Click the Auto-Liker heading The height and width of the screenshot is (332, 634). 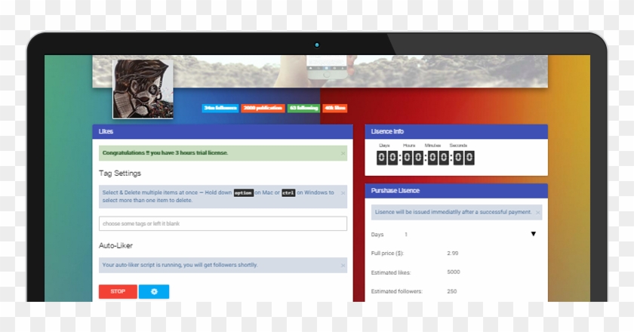(115, 245)
